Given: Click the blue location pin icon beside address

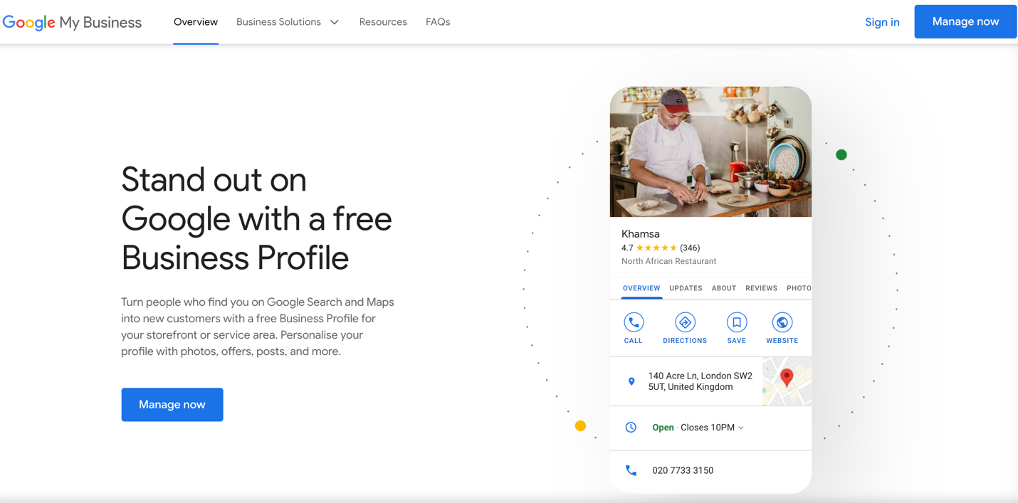Looking at the screenshot, I should (631, 382).
